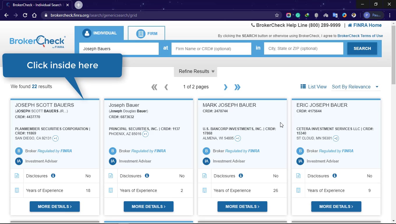Click Disclosures info icon on Mark Joseph Bauer card
Viewport: 396px width, 224px height.
[x=241, y=176]
